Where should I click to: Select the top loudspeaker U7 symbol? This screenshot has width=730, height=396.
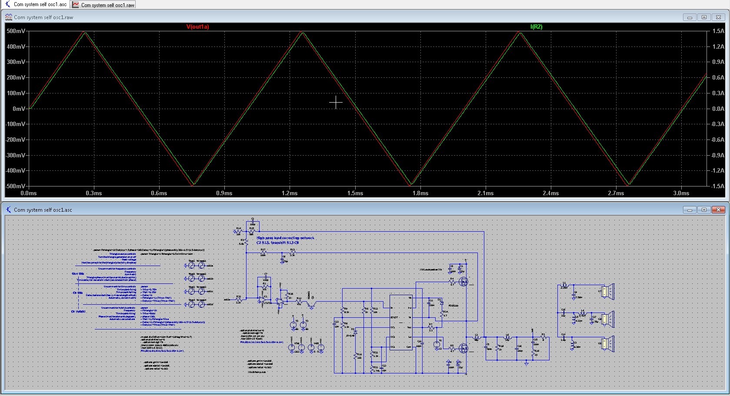click(607, 291)
